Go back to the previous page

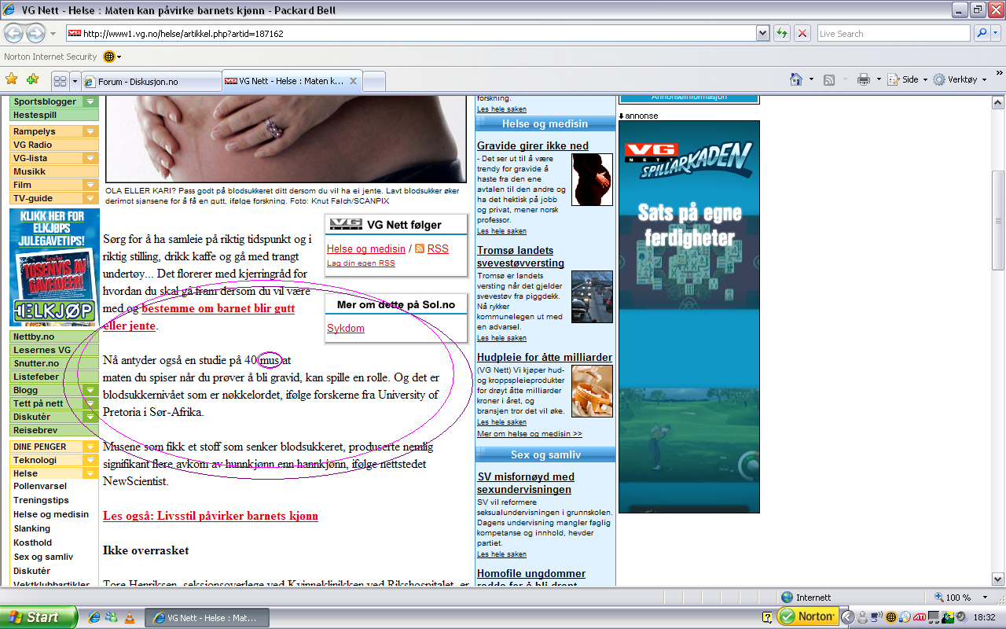tap(14, 34)
